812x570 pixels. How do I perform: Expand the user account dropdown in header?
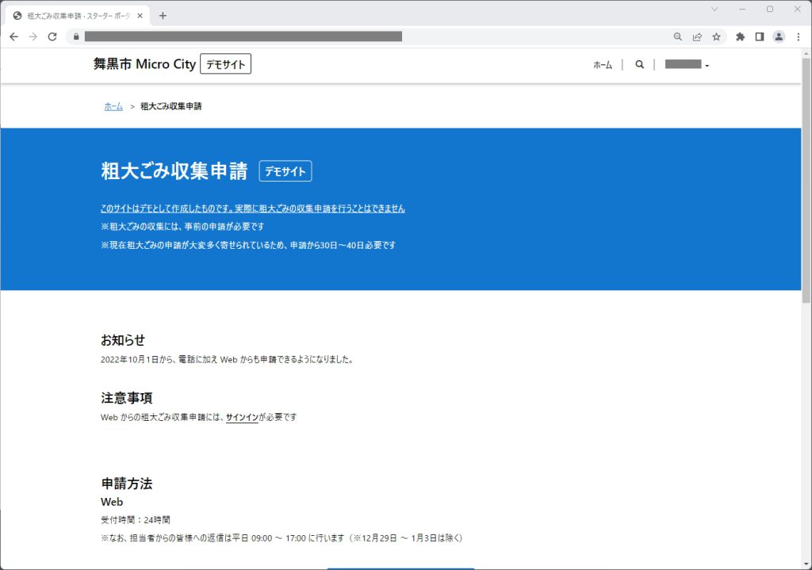(x=687, y=65)
